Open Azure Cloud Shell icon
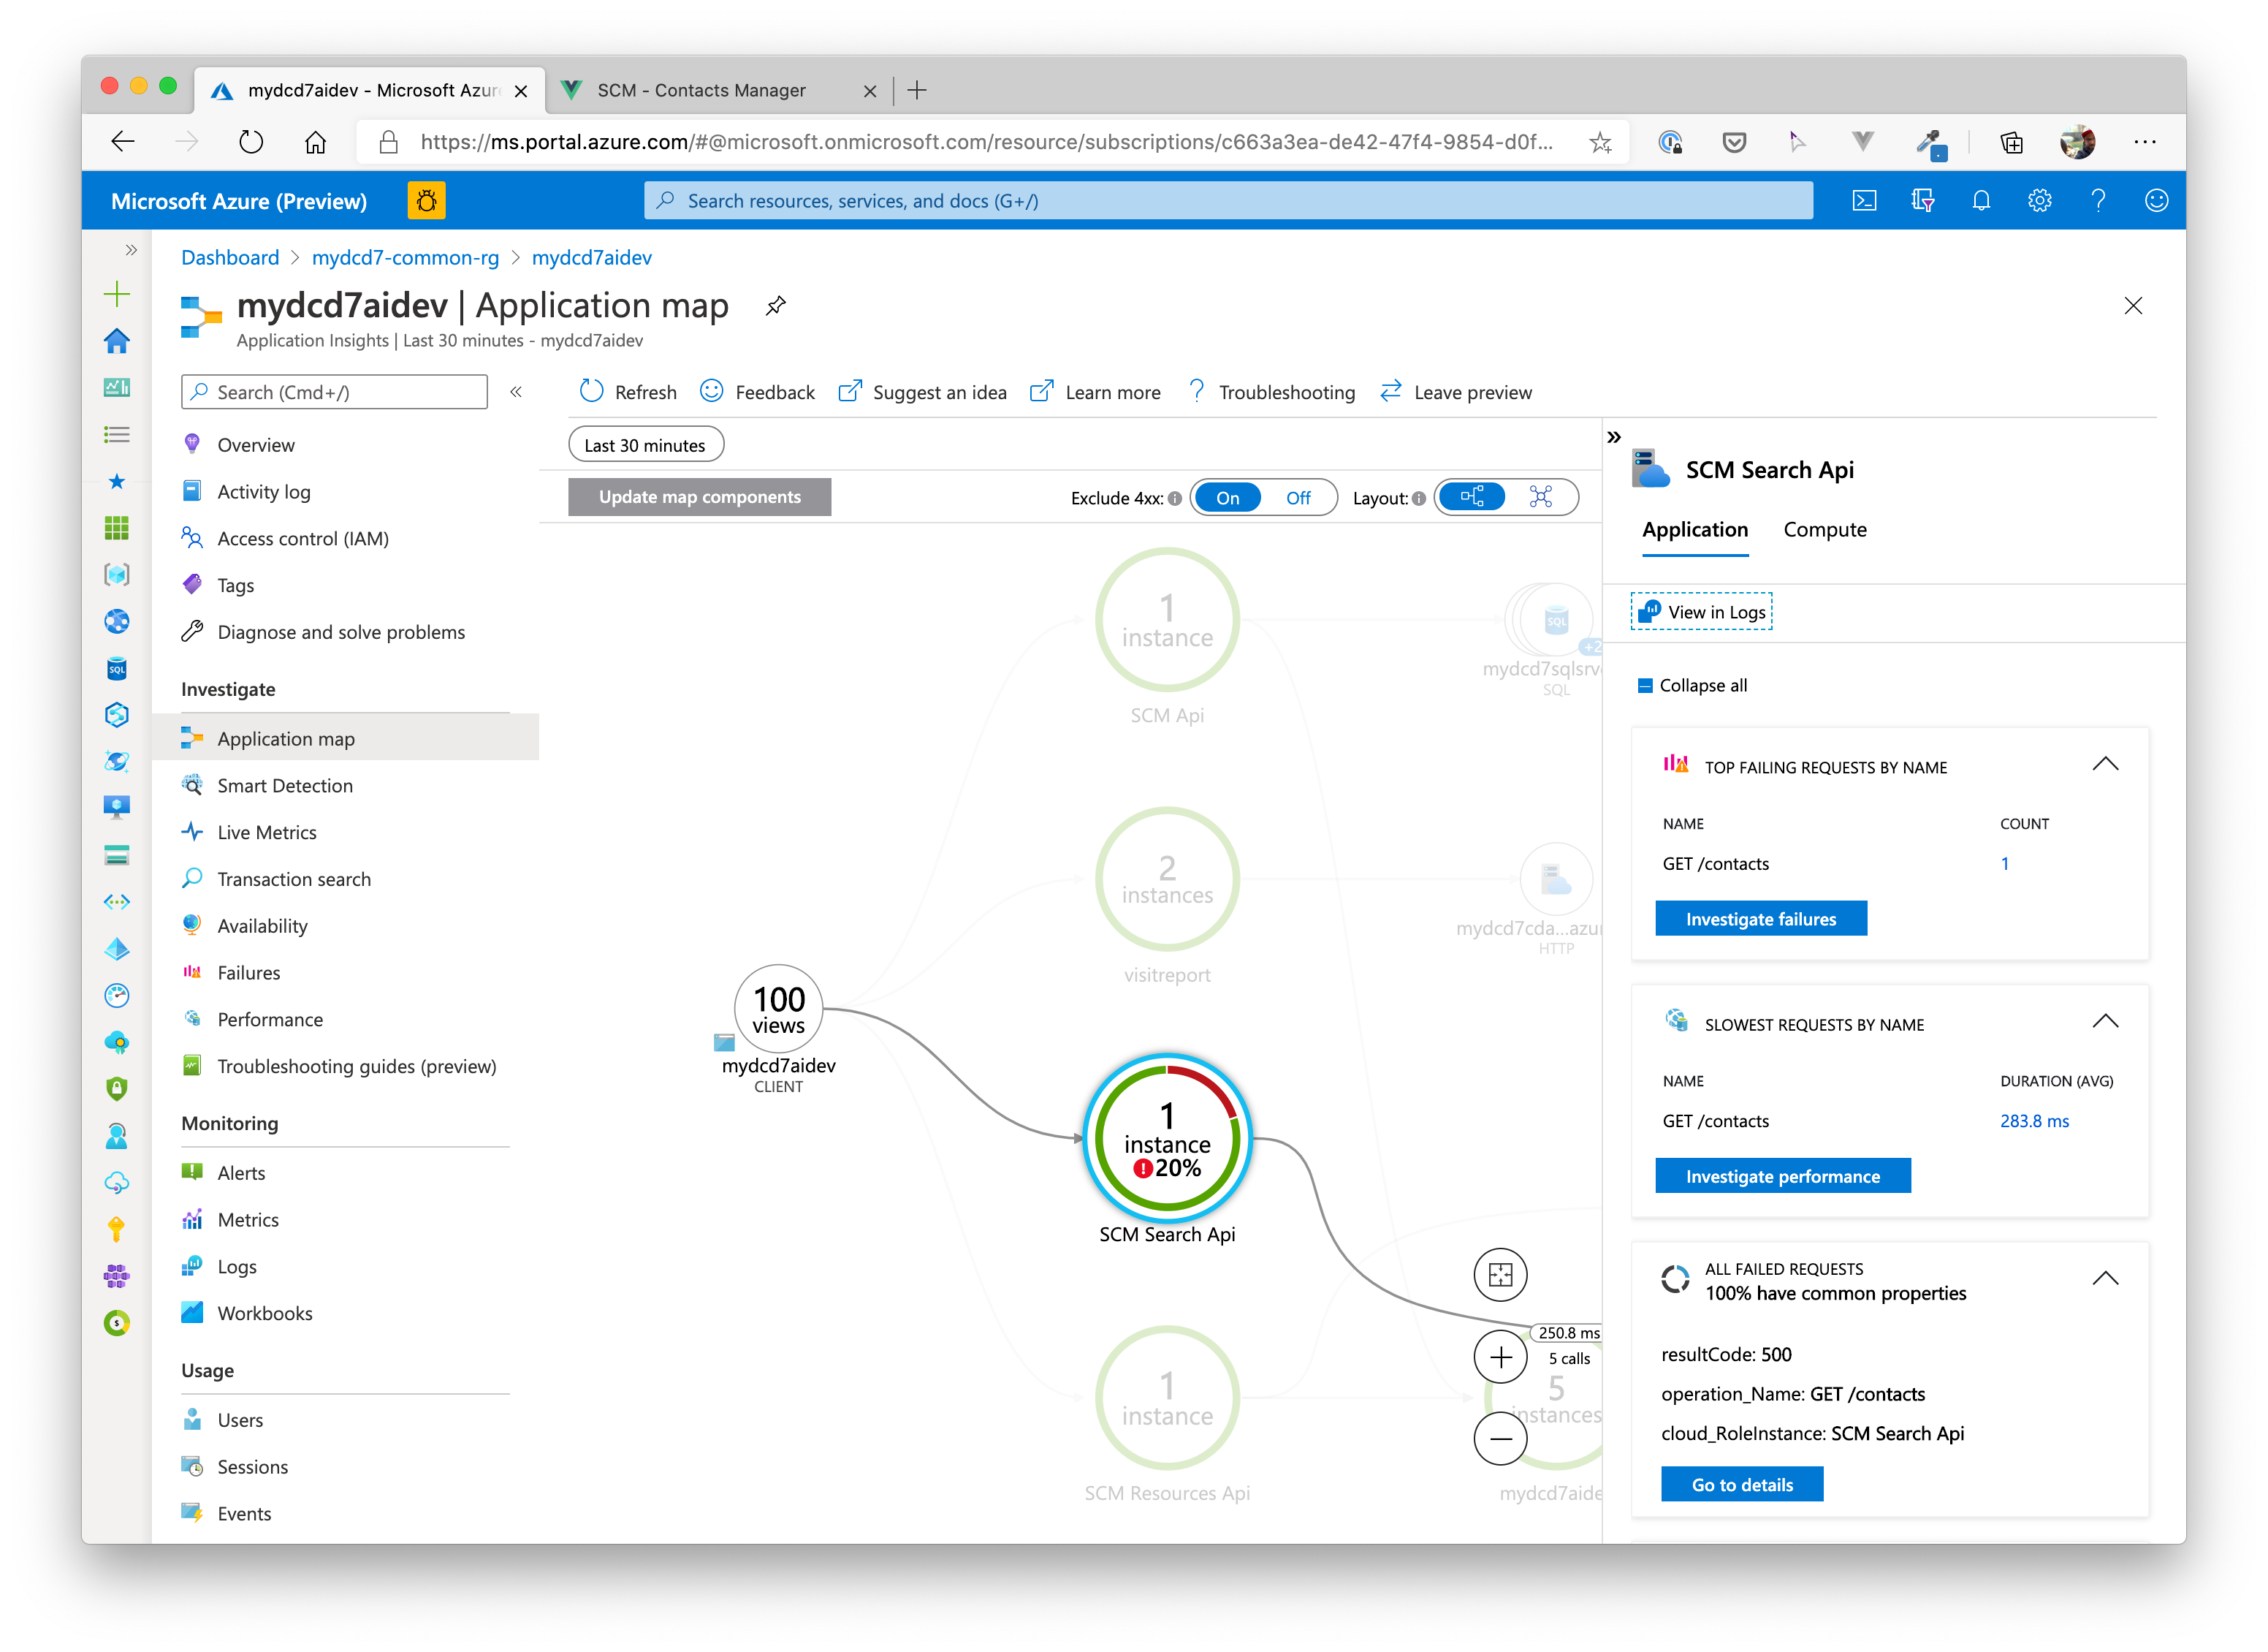This screenshot has width=2268, height=1652. pyautogui.click(x=1864, y=201)
